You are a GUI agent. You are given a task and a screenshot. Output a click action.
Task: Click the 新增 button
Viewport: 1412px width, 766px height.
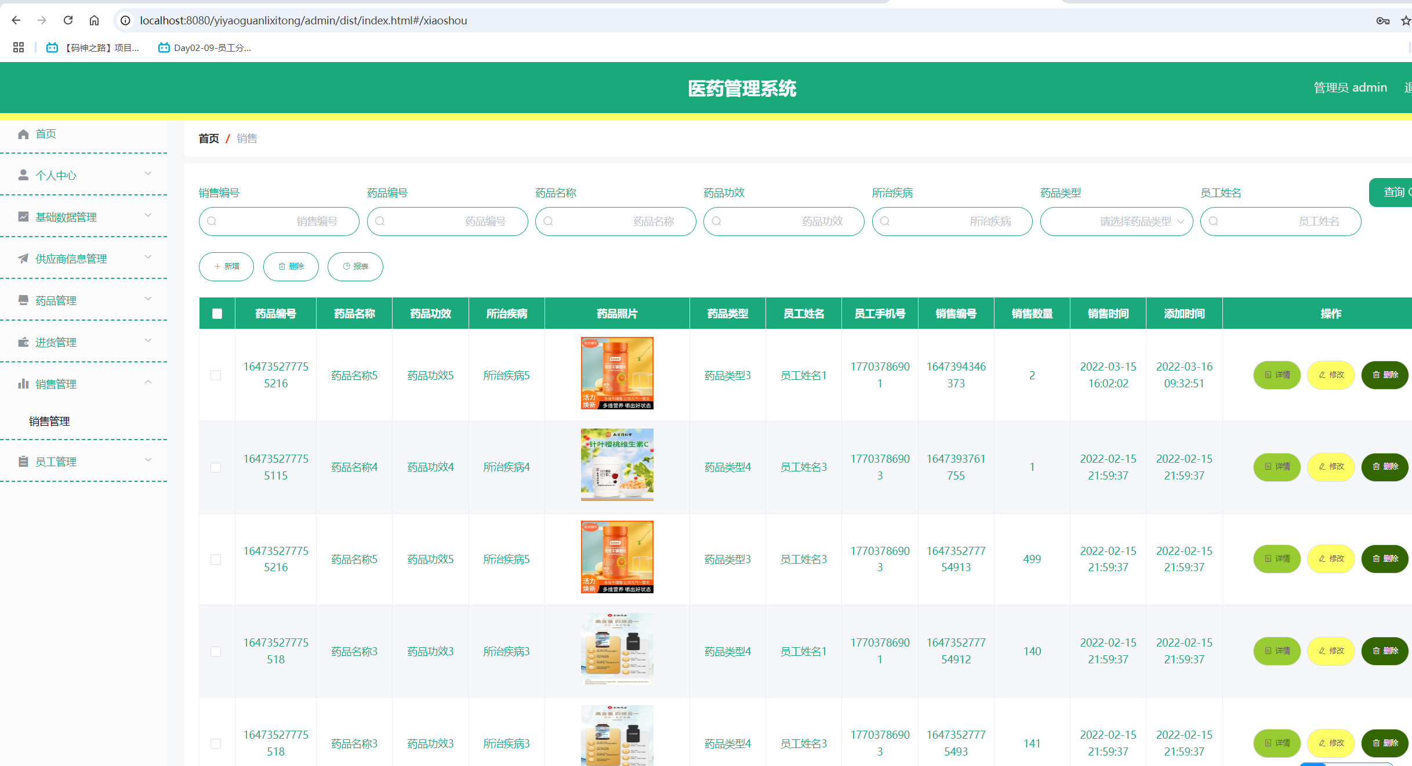click(226, 267)
